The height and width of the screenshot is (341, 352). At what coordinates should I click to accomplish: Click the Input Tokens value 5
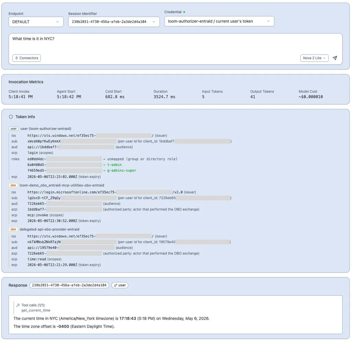tap(203, 96)
